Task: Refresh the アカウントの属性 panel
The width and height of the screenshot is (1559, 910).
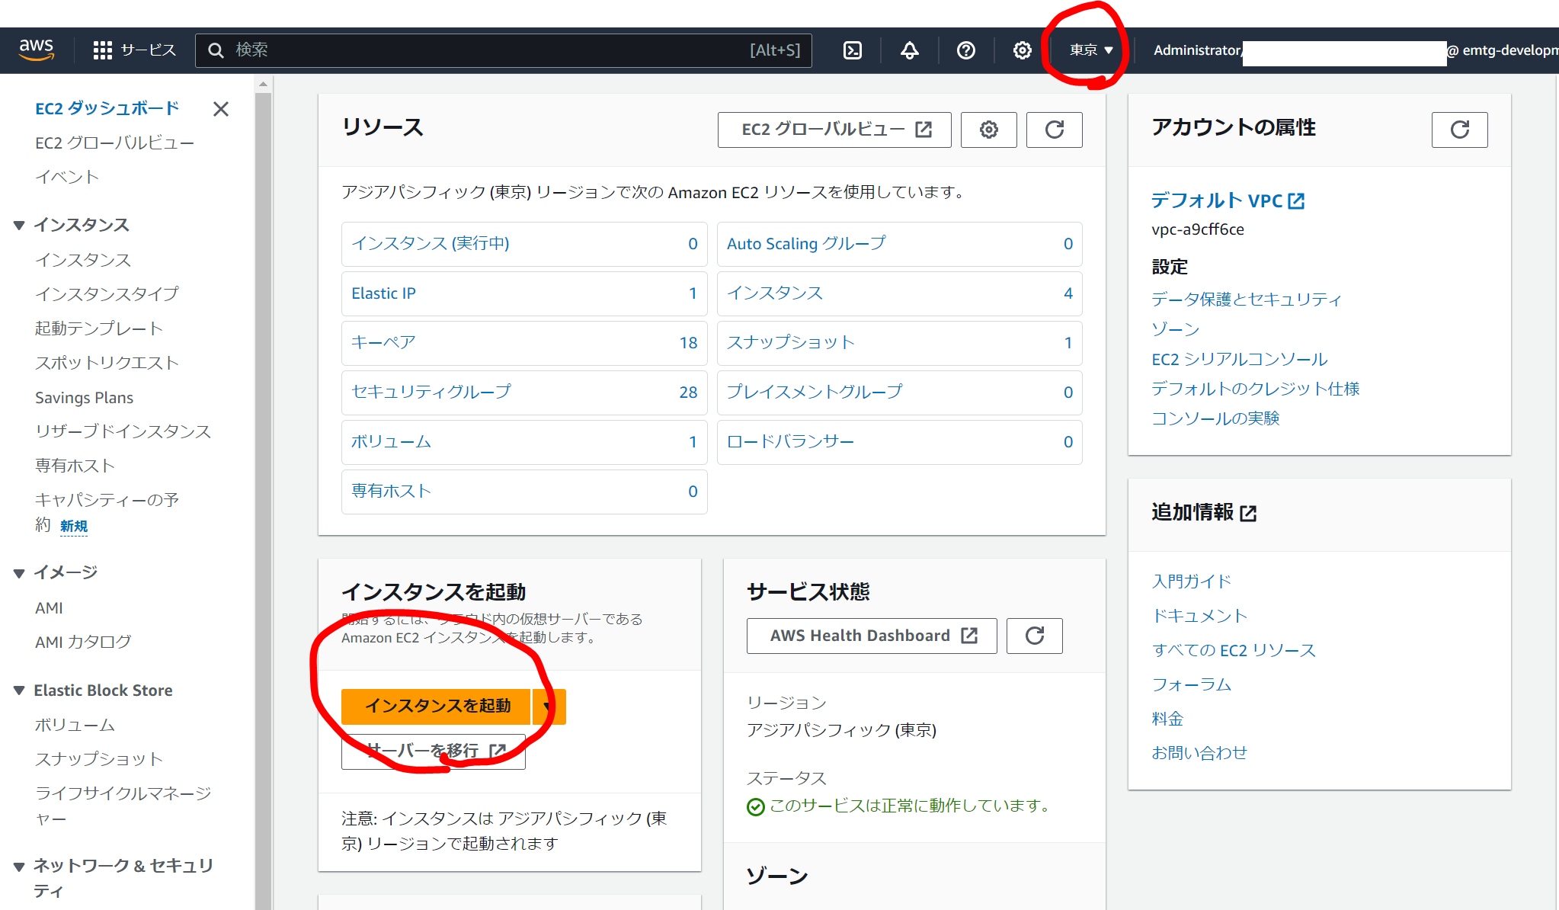Action: pos(1459,130)
